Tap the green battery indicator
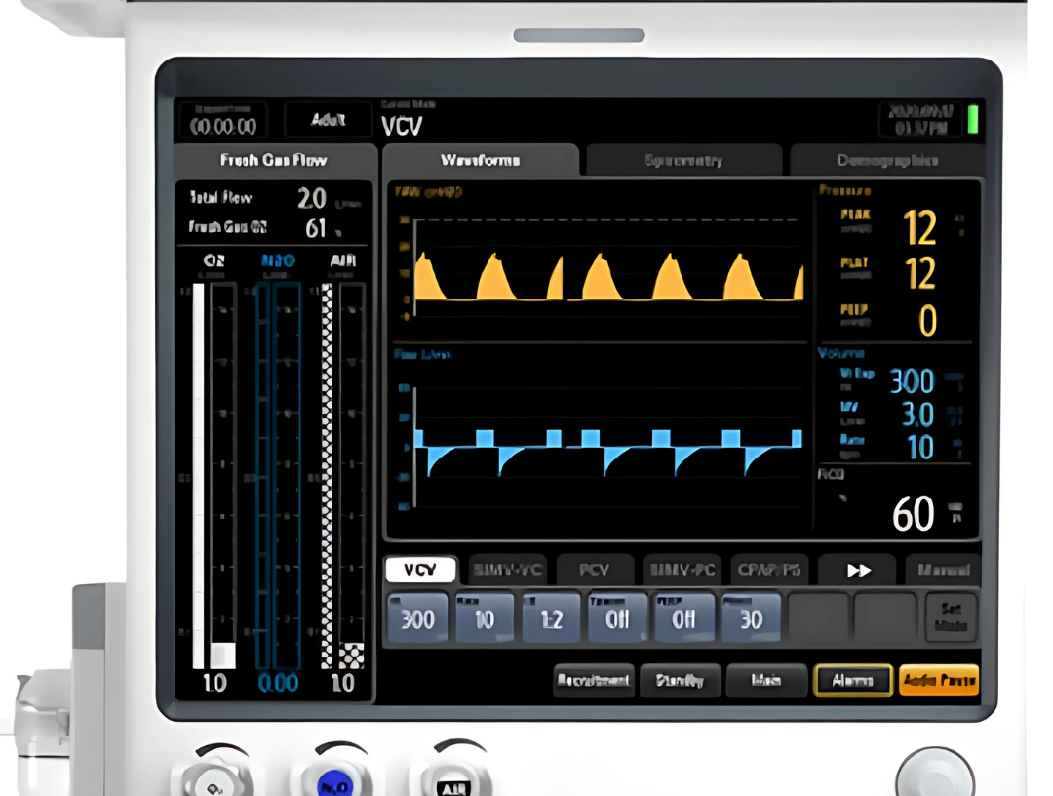Viewport: 1053px width, 796px height. 973,120
